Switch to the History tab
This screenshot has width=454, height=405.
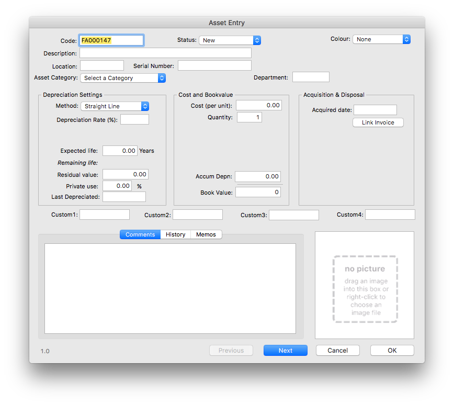(175, 234)
